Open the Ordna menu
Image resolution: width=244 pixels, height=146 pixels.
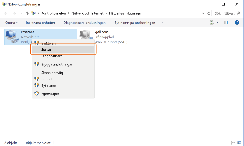point(11,23)
